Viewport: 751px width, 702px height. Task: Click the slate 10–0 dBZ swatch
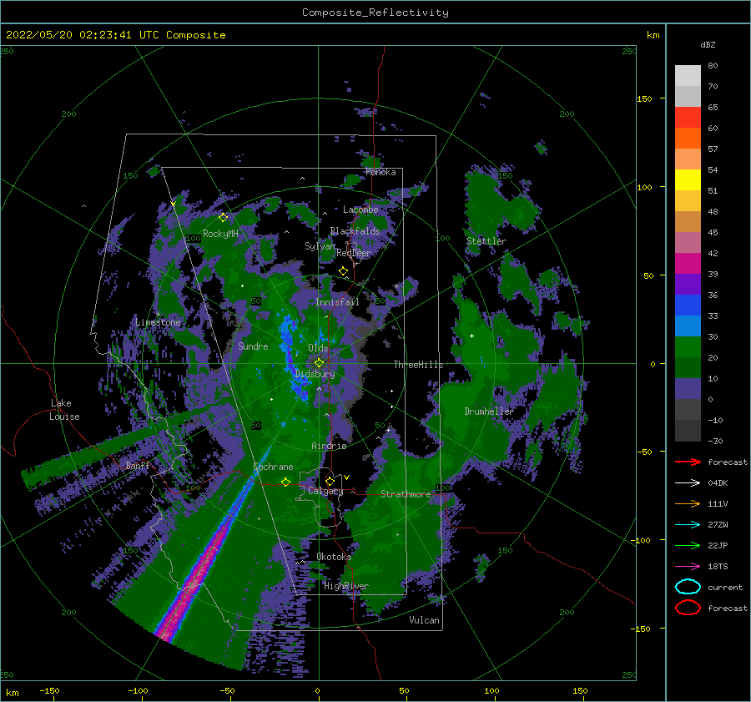688,389
